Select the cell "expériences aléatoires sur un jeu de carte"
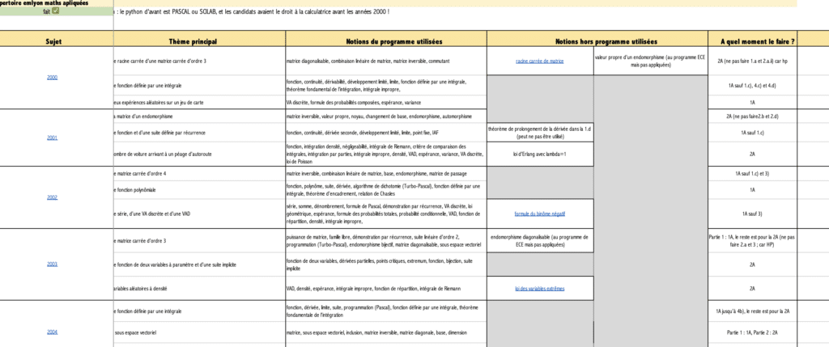829x347 pixels. coord(199,103)
